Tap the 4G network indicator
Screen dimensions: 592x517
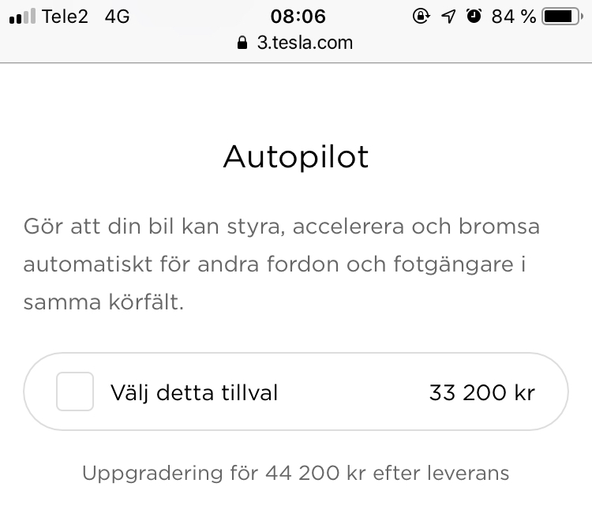coord(117,17)
